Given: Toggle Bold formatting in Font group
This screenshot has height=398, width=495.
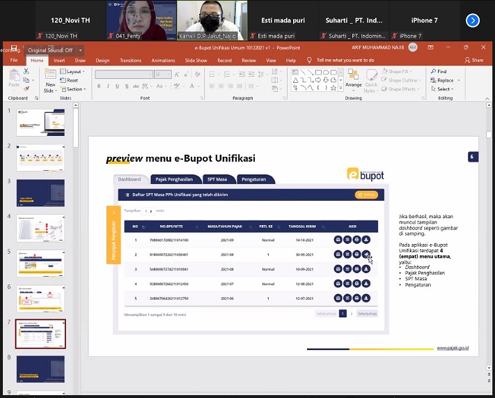Looking at the screenshot, I should [99, 86].
